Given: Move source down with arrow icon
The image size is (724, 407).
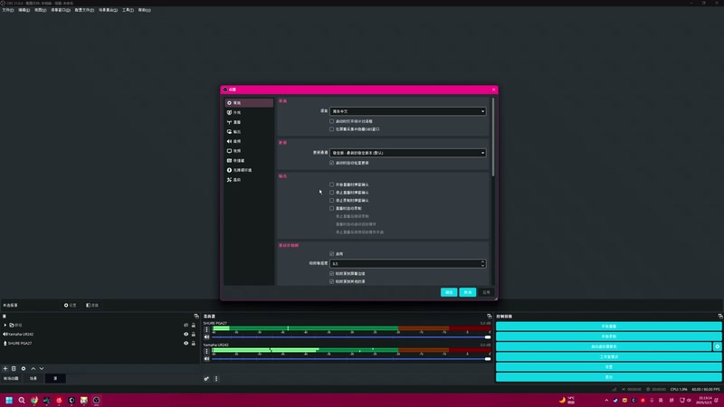Looking at the screenshot, I should (42, 369).
